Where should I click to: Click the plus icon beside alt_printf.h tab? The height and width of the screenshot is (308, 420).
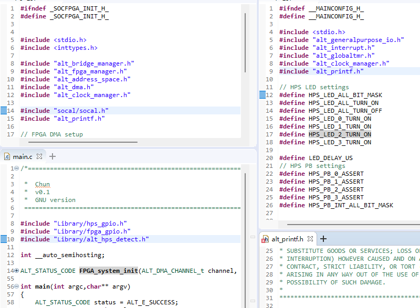tap(323, 239)
